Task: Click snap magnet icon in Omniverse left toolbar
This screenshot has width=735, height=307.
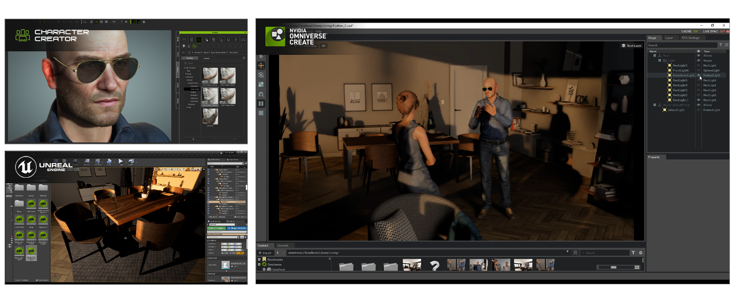Action: click(x=261, y=94)
